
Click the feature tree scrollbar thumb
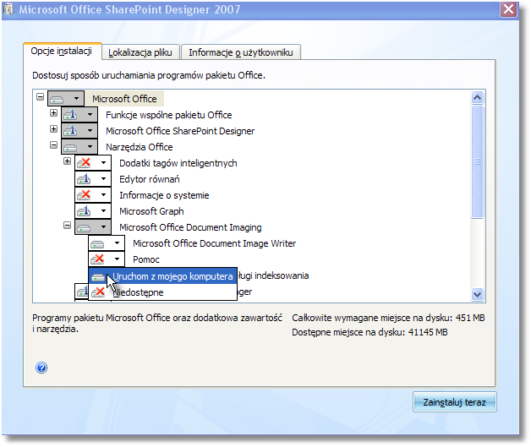tap(478, 161)
